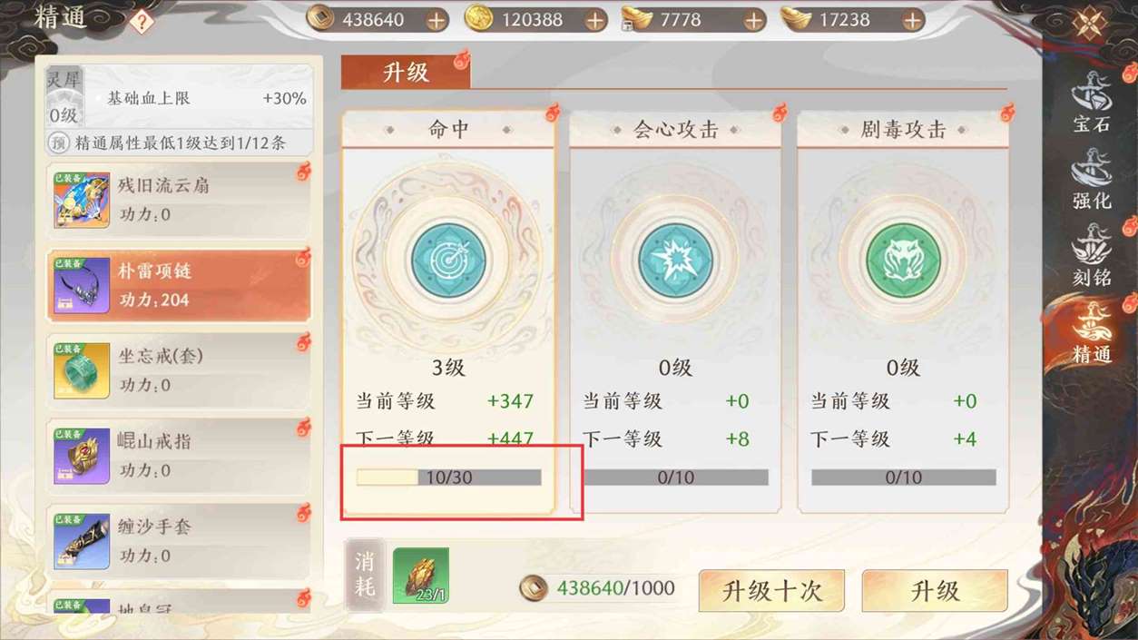Screen dimensions: 1138x640
Task: Click the 升级 button
Action: click(935, 591)
